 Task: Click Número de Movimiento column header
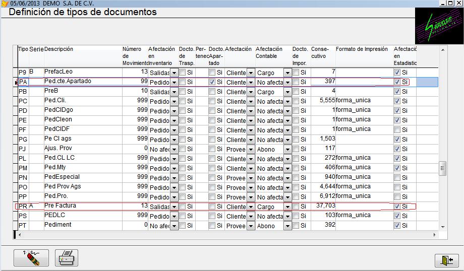135,56
